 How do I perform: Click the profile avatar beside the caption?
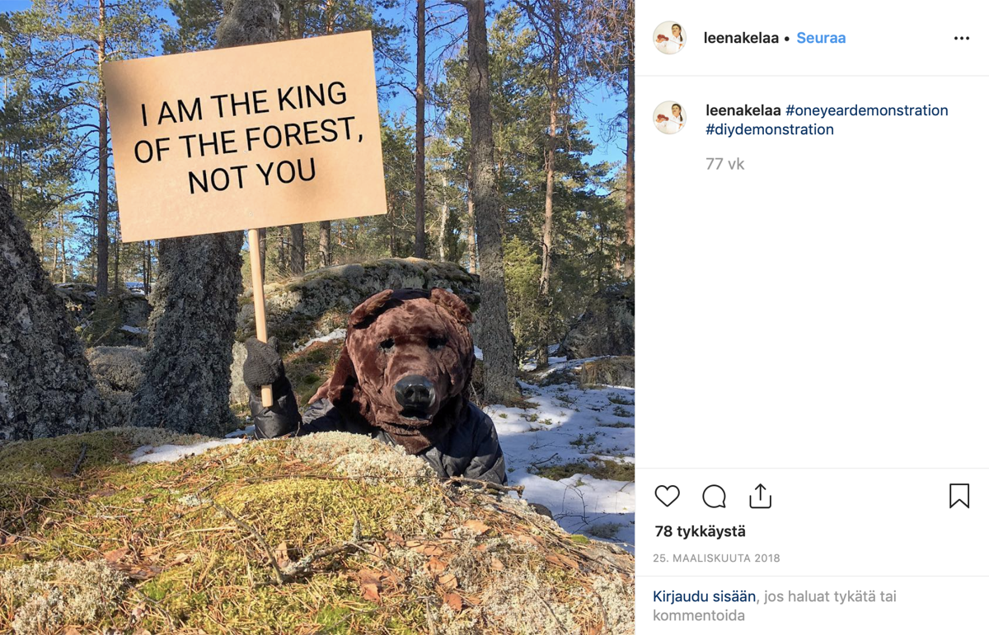pos(669,118)
